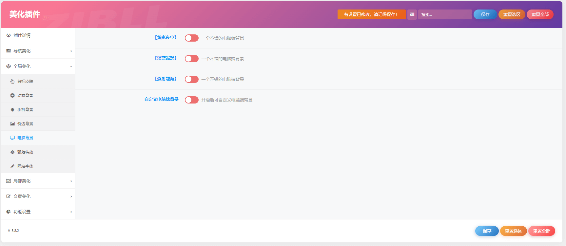This screenshot has width=566, height=246.
Task: Select the 侧边背景 submenu item
Action: tap(38, 123)
